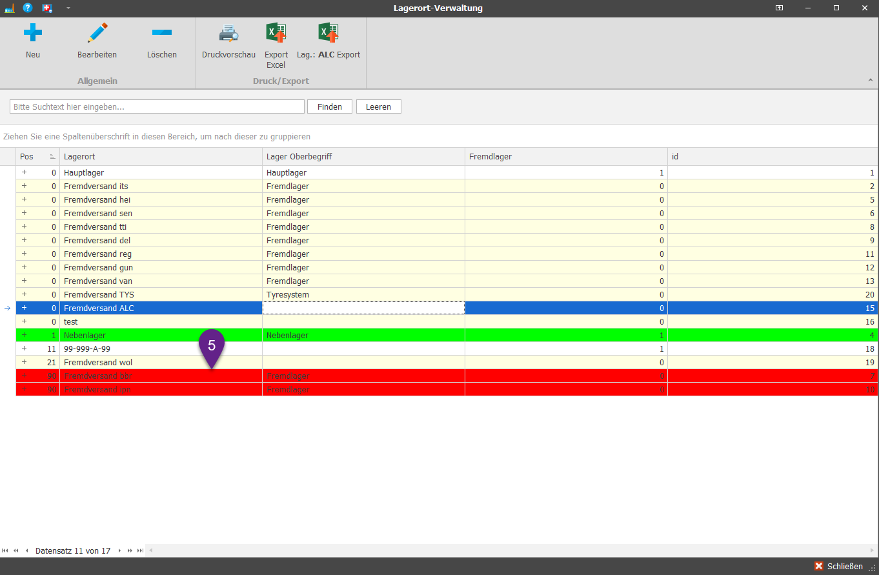Sort by the Lagerort column header
The image size is (879, 575).
point(161,157)
